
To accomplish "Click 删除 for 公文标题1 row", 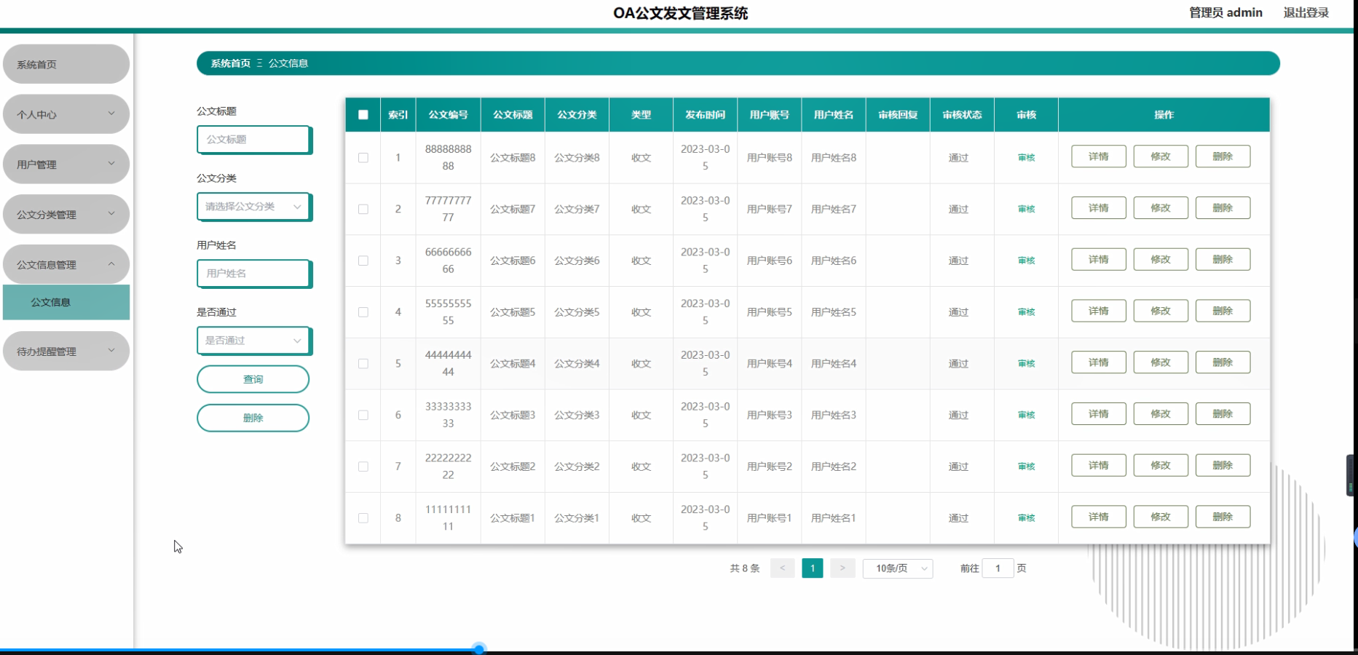I will (x=1223, y=517).
